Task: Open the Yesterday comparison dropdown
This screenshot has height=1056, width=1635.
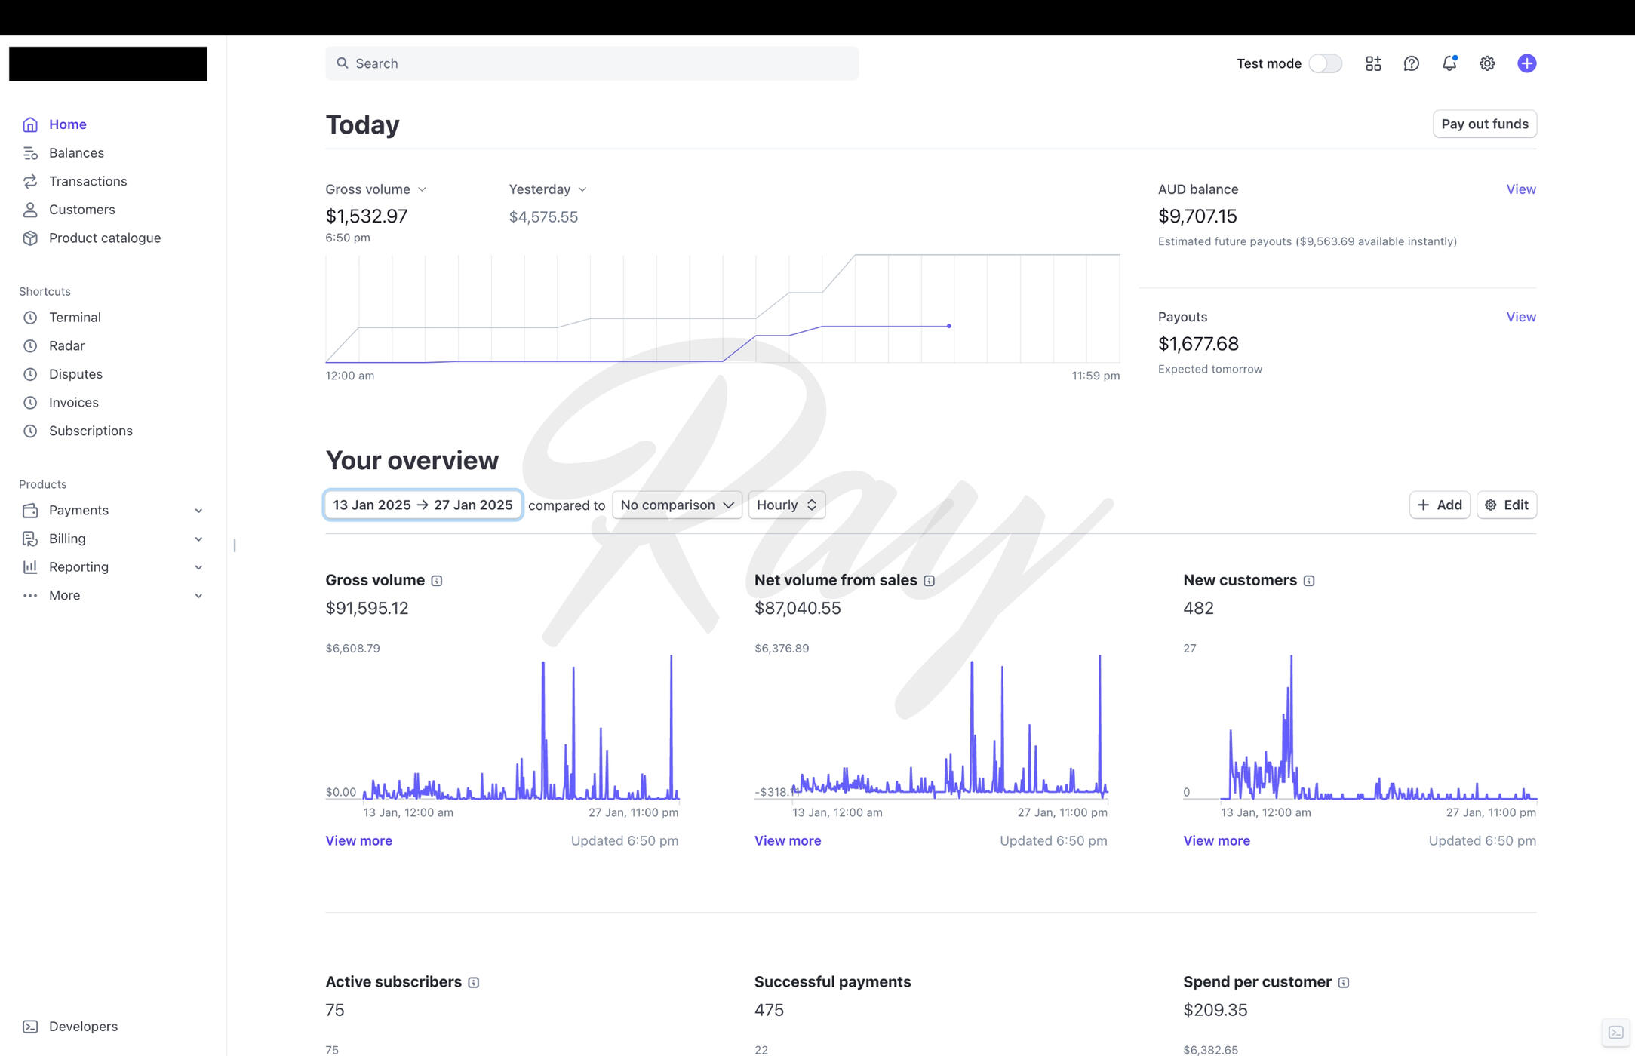Action: [547, 189]
